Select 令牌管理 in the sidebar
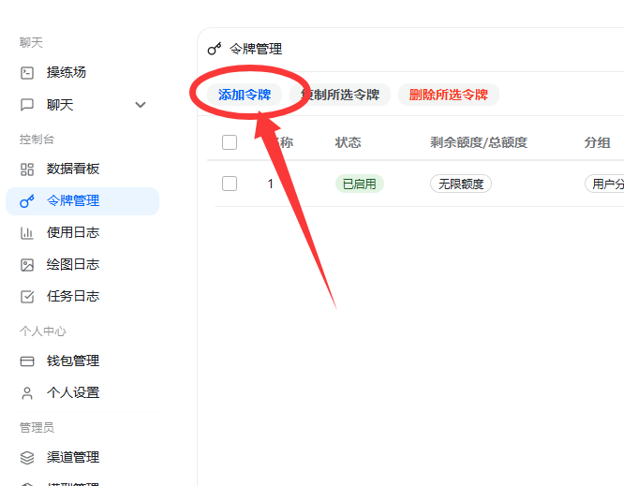The image size is (624, 486). (82, 201)
